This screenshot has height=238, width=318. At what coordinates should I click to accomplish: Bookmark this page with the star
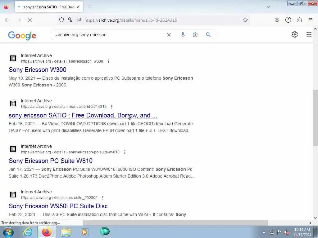(x=245, y=20)
